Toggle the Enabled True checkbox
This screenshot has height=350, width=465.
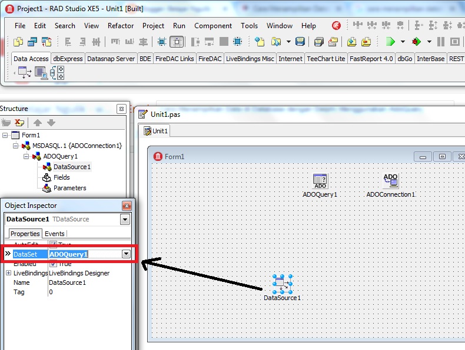[53, 263]
